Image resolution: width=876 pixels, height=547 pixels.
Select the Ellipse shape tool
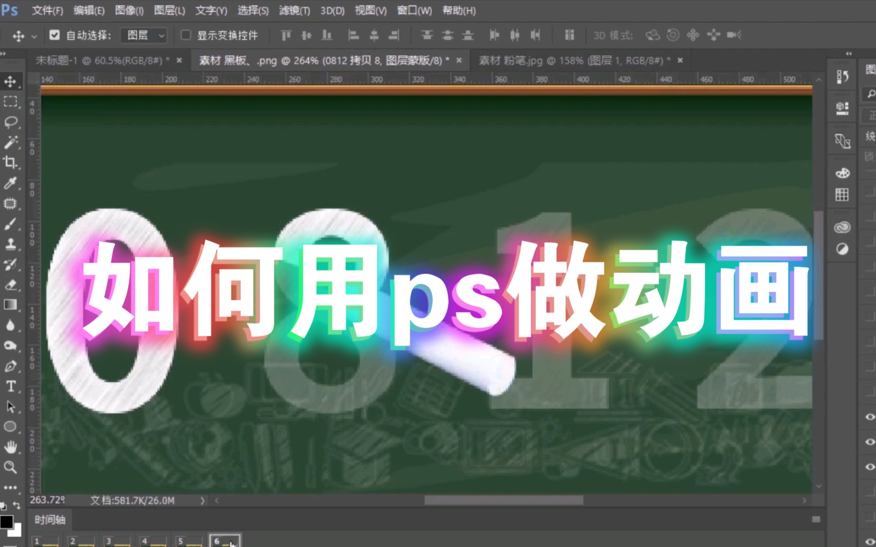[x=10, y=426]
